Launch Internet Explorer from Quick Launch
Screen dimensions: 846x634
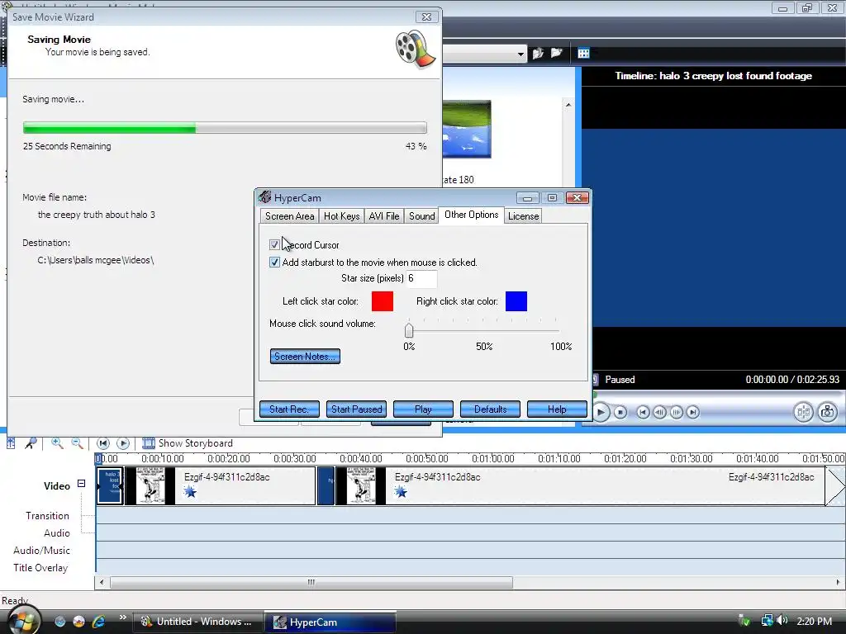98,622
